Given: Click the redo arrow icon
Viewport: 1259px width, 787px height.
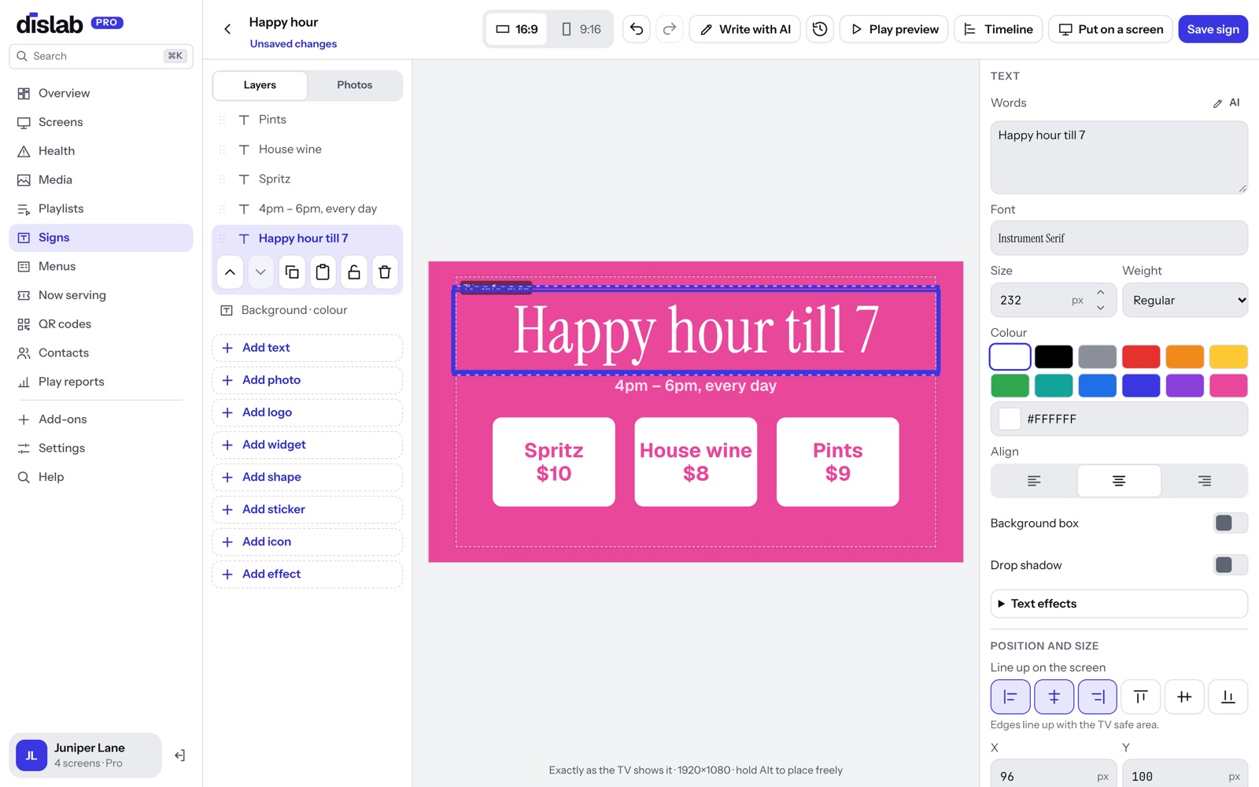Looking at the screenshot, I should click(x=670, y=29).
